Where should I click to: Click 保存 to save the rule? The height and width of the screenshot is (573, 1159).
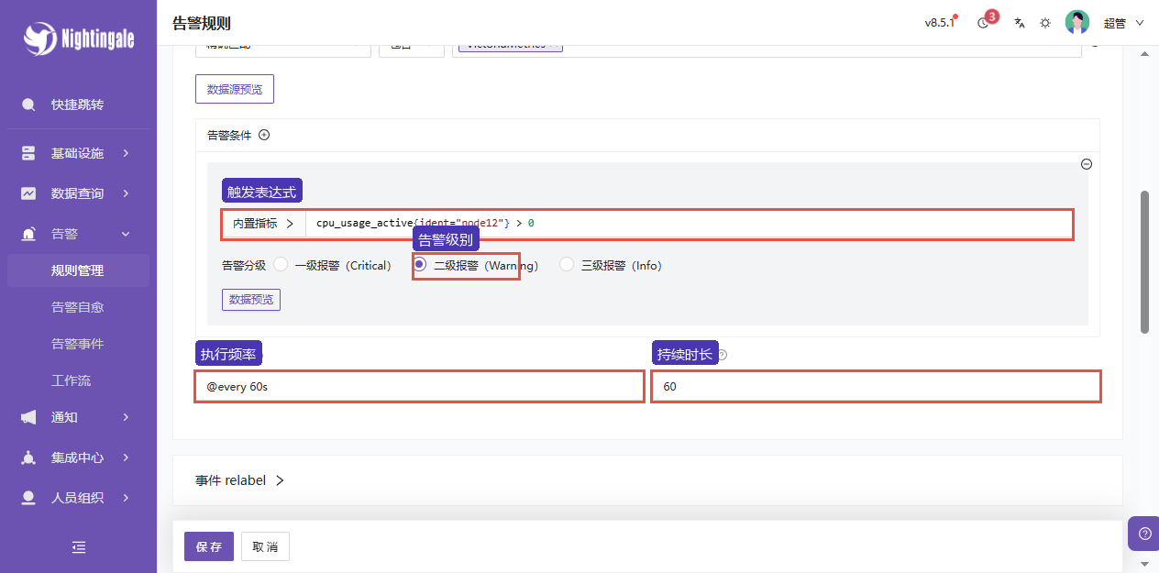click(x=209, y=546)
